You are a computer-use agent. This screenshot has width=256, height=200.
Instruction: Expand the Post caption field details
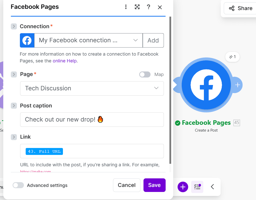pyautogui.click(x=14, y=106)
